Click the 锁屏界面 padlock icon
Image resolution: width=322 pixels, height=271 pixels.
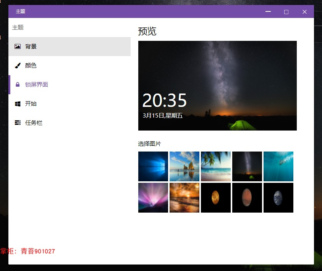[x=18, y=84]
